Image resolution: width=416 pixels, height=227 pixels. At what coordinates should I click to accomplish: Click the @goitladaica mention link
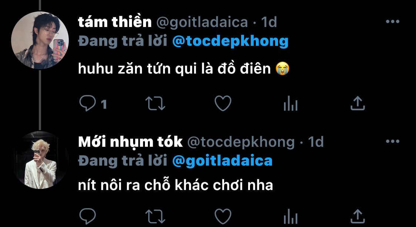(x=222, y=161)
